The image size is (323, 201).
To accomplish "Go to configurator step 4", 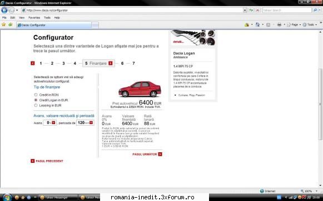I will click(75, 63).
